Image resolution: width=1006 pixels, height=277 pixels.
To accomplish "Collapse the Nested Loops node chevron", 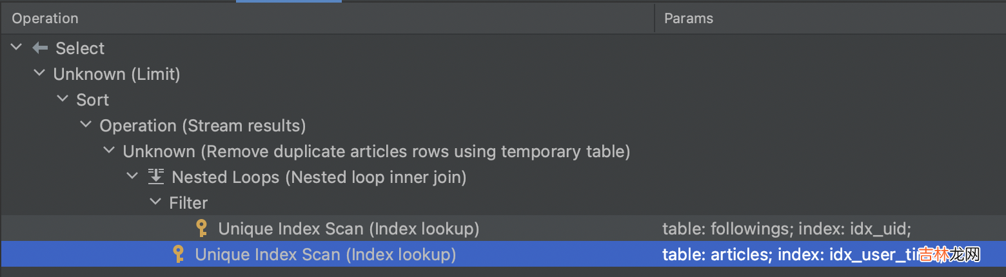I will click(x=133, y=177).
